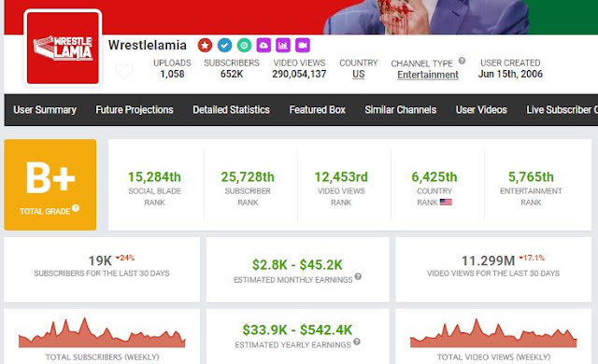Click the Entertainment channel type link

tap(428, 75)
